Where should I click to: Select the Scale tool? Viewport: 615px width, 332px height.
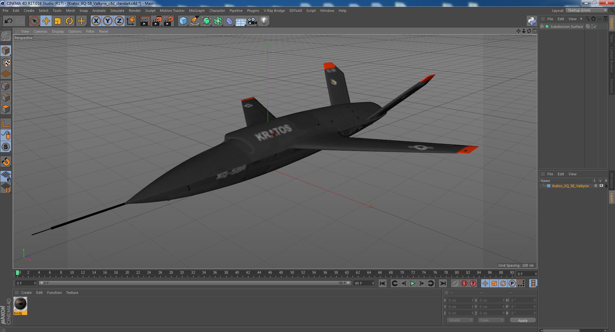[58, 21]
